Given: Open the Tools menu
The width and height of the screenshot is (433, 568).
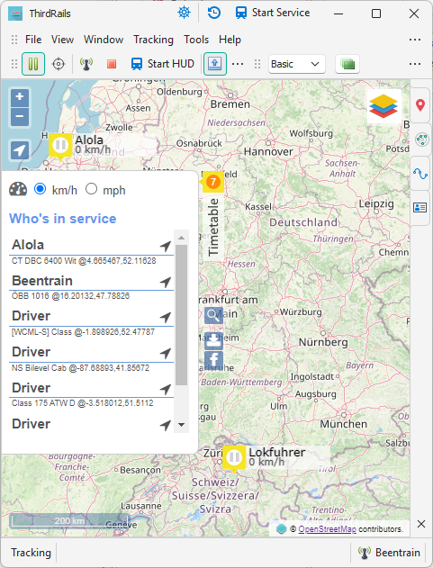Looking at the screenshot, I should tap(196, 40).
